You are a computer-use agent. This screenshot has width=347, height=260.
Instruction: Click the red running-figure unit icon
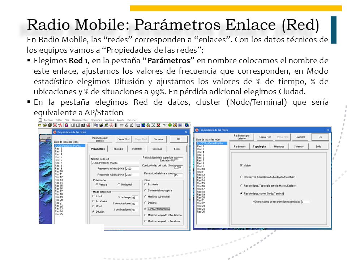60,125
